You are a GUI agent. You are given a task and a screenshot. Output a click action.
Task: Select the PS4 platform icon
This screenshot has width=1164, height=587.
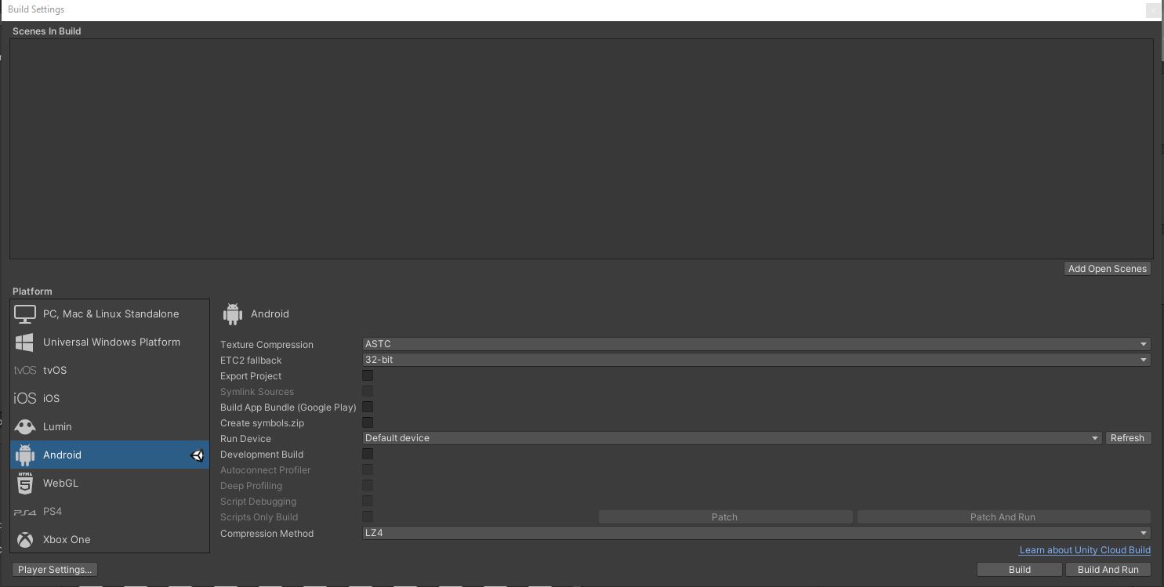pyautogui.click(x=25, y=512)
